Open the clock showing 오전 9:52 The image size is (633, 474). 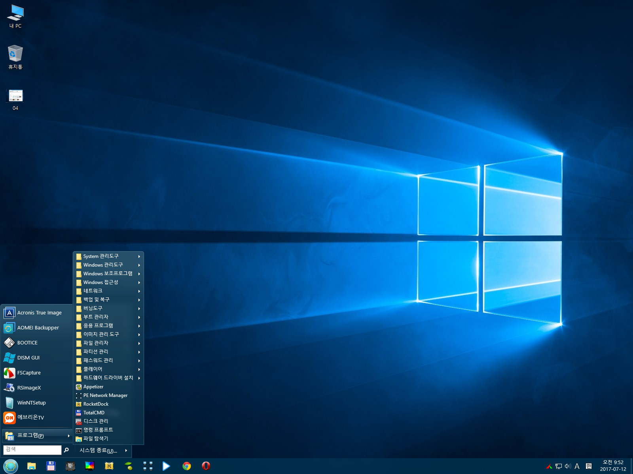(613, 466)
